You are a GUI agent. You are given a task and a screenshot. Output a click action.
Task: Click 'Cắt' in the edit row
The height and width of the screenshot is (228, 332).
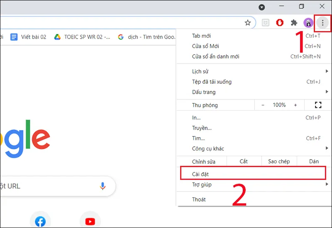pos(244,162)
